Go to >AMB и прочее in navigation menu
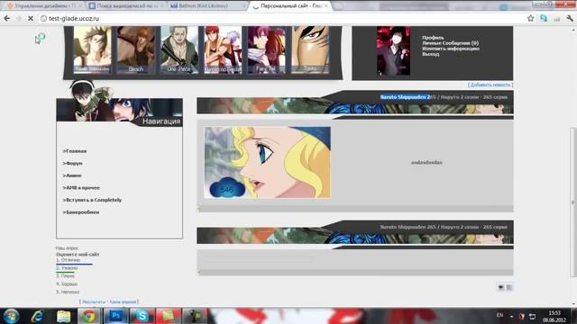This screenshot has width=577, height=324. 81,188
